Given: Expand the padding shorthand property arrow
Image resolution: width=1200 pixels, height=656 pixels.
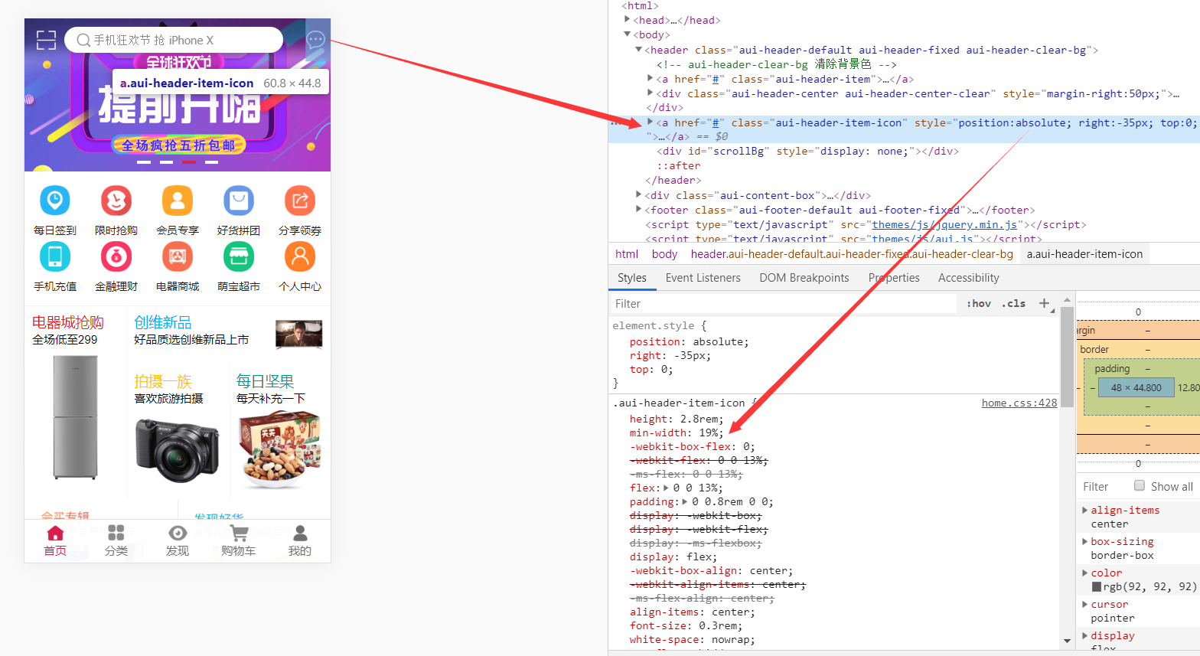Looking at the screenshot, I should click(685, 501).
